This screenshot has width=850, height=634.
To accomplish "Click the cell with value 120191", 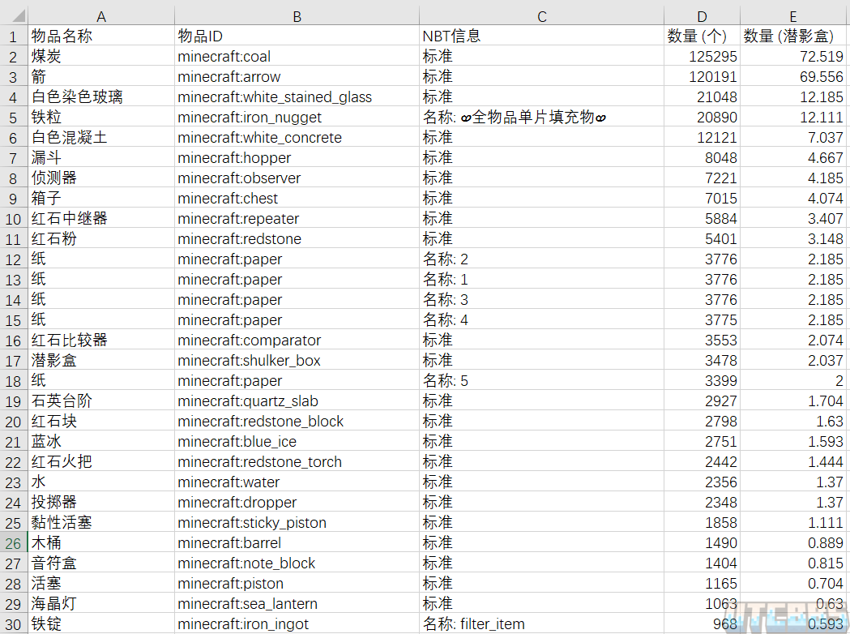I will [702, 76].
